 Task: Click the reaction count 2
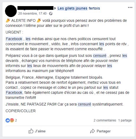coord(16,120)
